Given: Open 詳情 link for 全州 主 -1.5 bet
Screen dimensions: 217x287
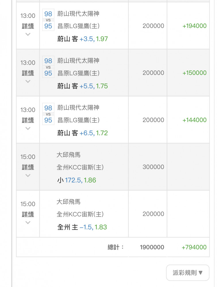Looking at the screenshot, I should (x=28, y=214).
